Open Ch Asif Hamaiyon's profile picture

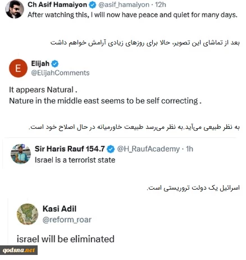click(x=15, y=9)
